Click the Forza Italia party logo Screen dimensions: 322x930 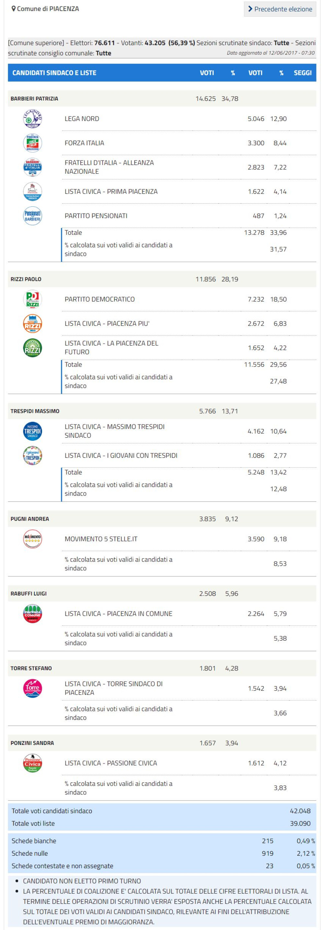[32, 143]
